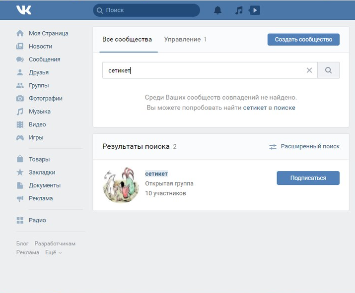
Task: Click the person icon beside Друзья
Action: tap(20, 72)
